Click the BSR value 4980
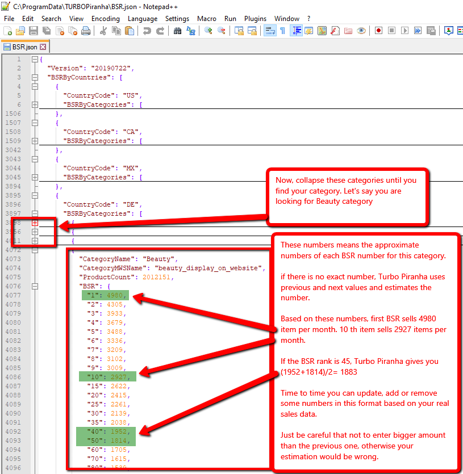 [114, 295]
